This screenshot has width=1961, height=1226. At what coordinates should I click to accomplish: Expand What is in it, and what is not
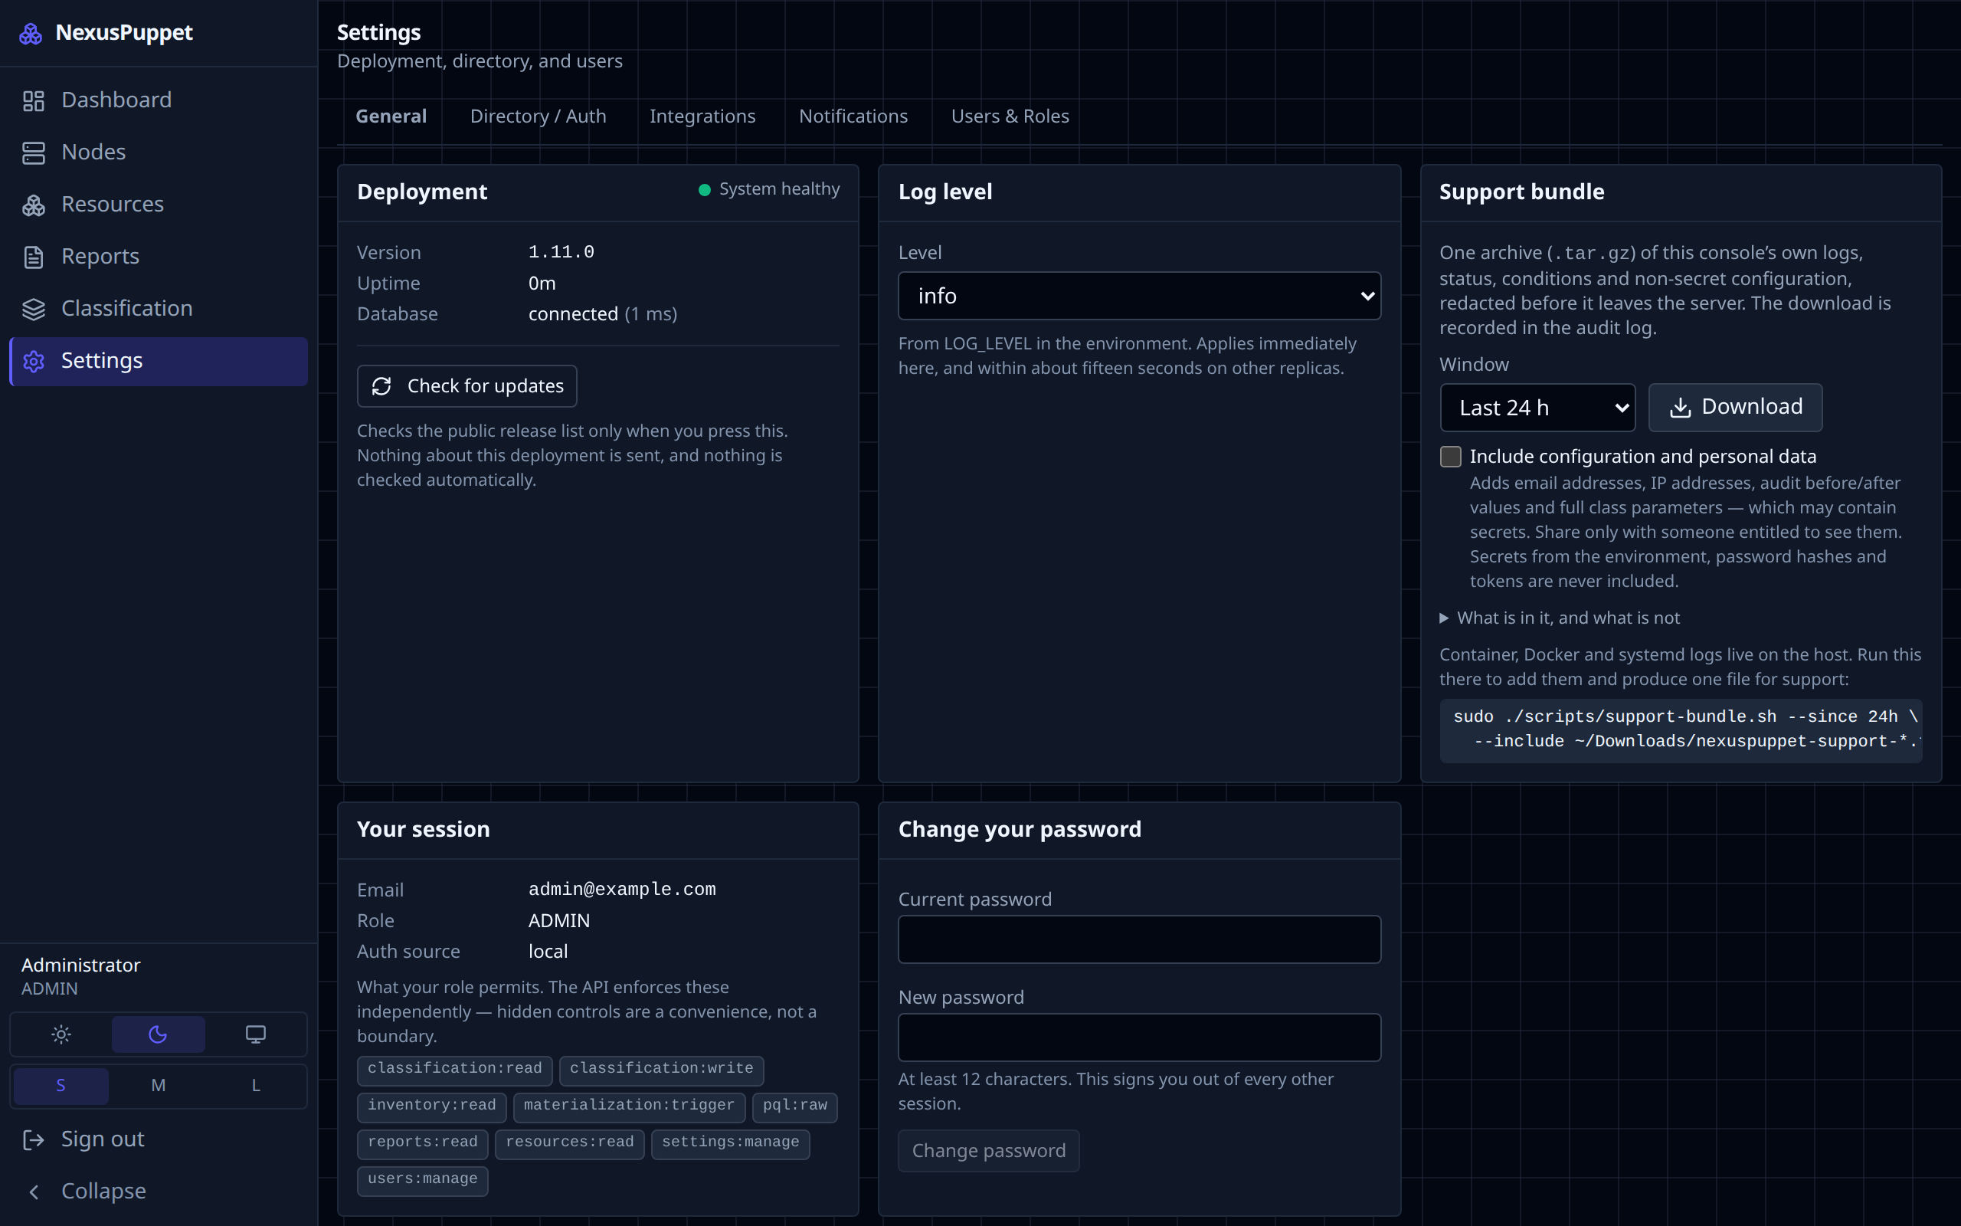coord(1560,618)
